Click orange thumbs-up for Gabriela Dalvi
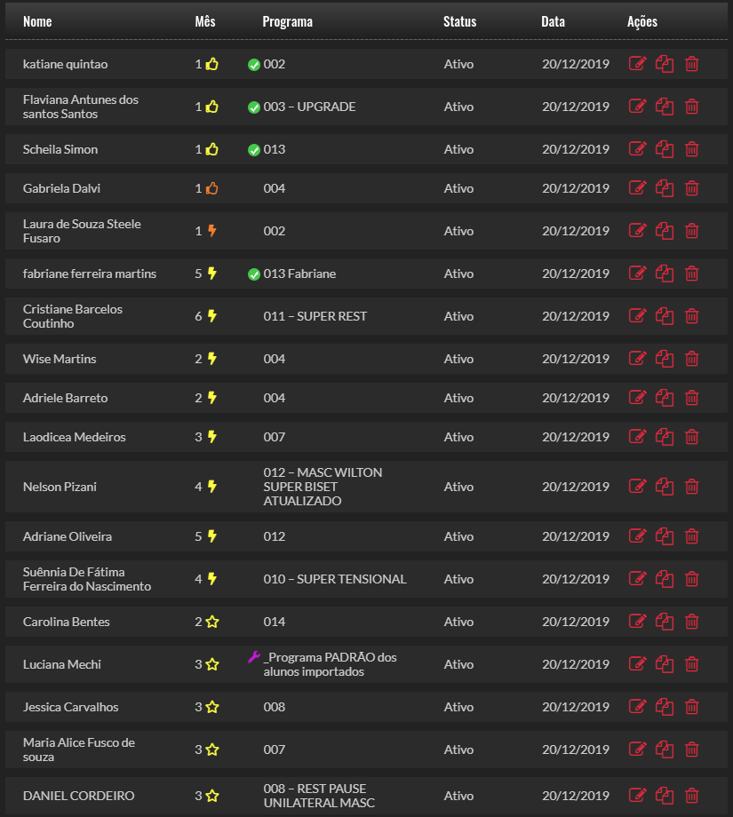This screenshot has width=733, height=817. pos(212,188)
